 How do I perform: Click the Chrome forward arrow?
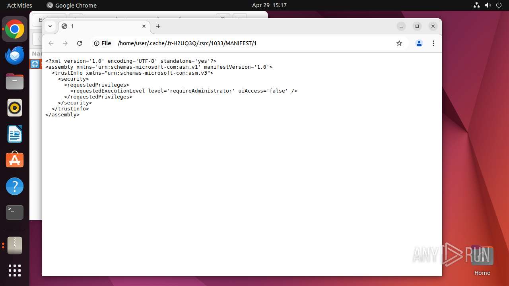click(x=65, y=43)
